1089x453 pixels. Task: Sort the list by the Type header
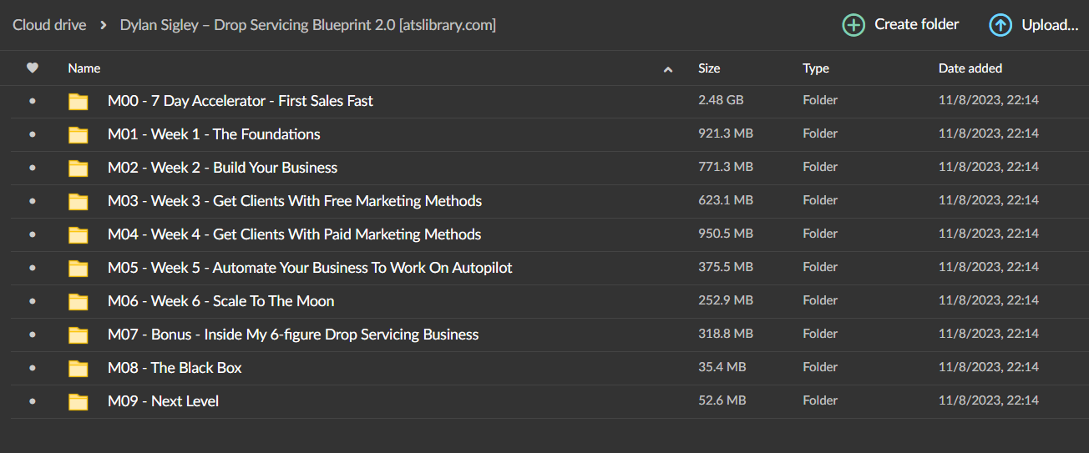click(x=816, y=68)
